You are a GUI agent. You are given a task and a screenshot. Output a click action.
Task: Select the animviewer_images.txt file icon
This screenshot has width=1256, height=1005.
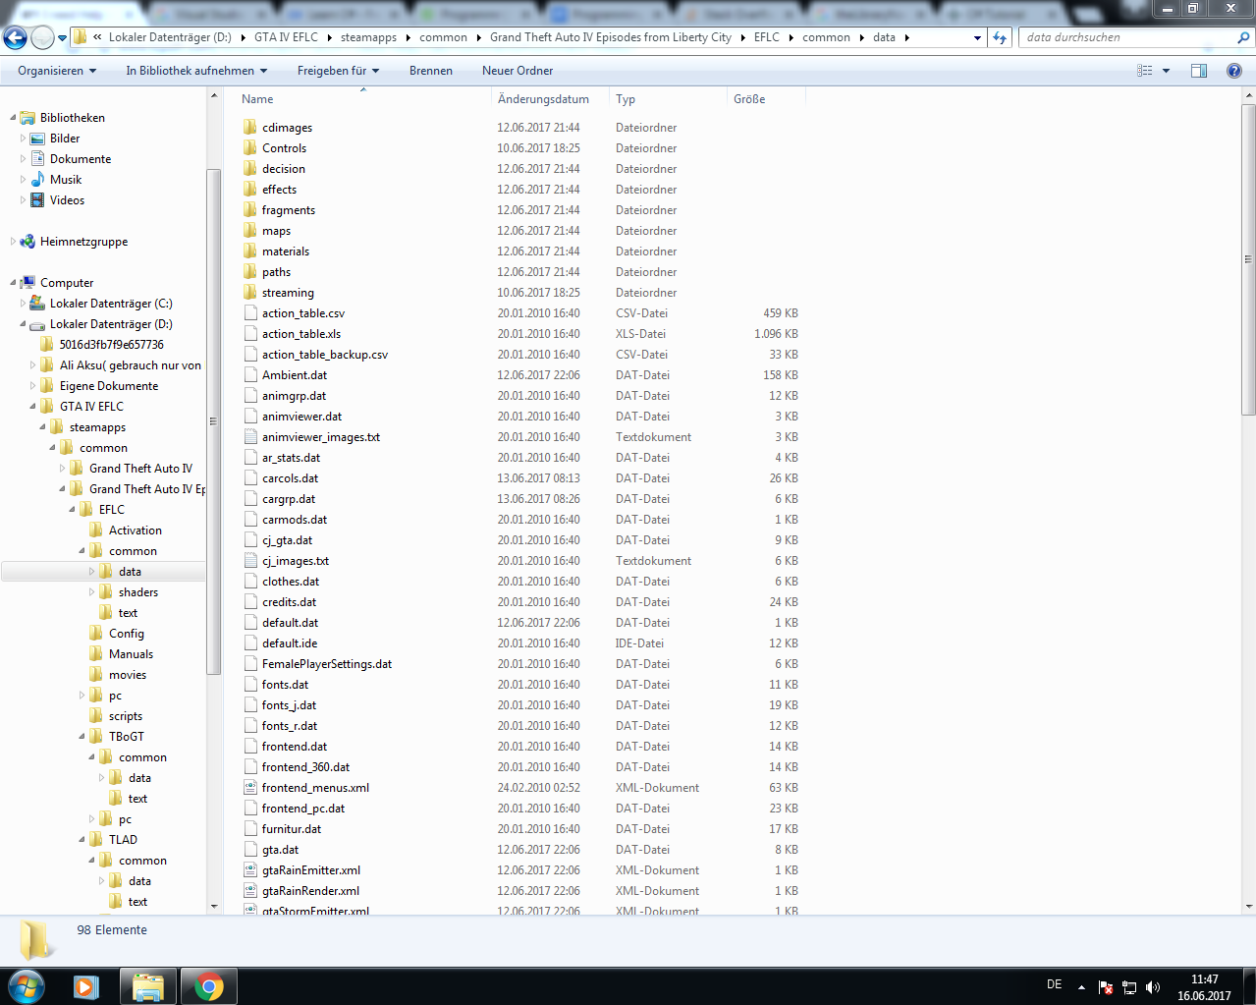click(x=250, y=436)
